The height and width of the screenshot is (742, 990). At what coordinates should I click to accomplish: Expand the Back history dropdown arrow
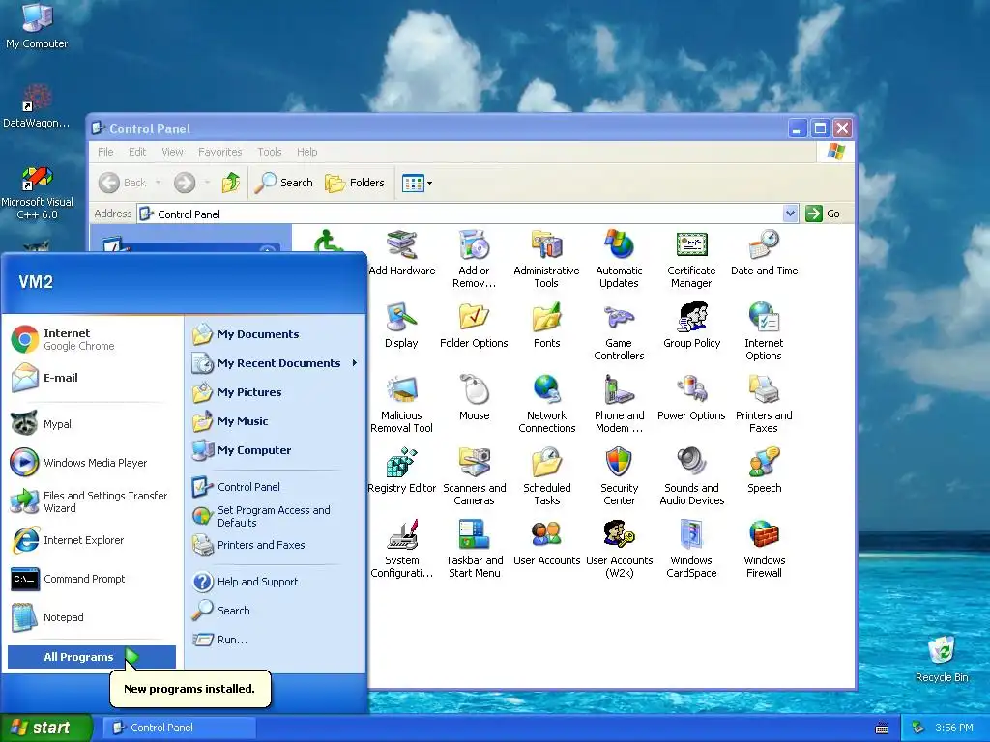click(158, 183)
